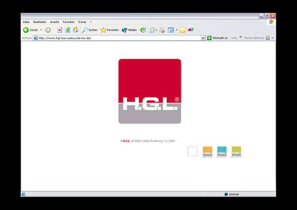297x210 pixels.
Task: Open Suchen with the magnifier icon
Action: coord(90,30)
